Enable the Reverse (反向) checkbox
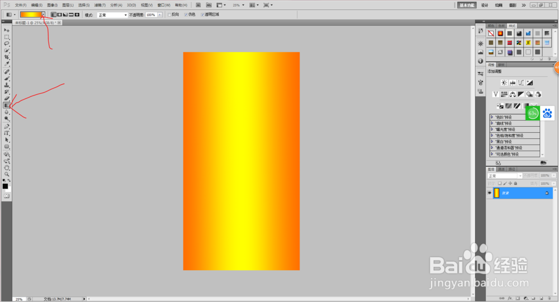Viewport: 559px width, 302px height. [169, 15]
